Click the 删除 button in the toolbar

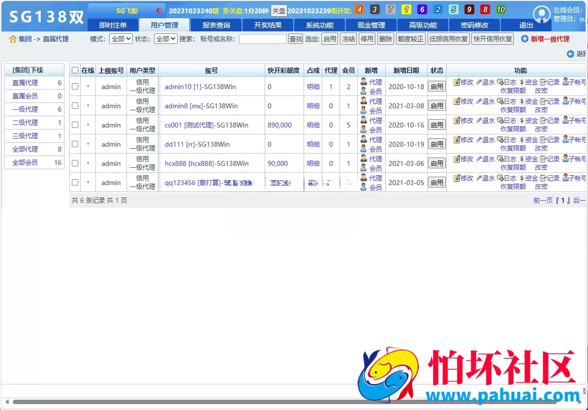coord(385,39)
